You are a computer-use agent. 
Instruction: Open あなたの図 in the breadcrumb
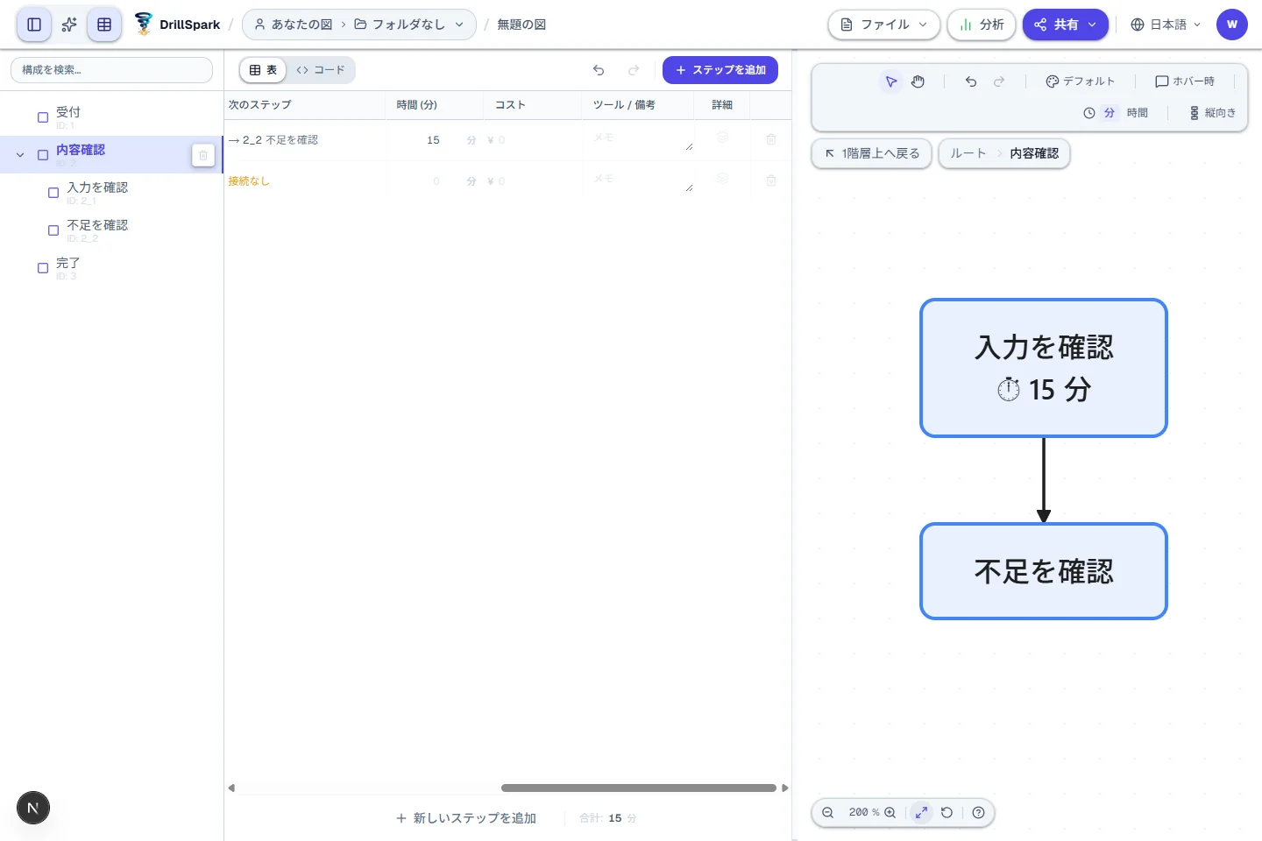tap(294, 25)
